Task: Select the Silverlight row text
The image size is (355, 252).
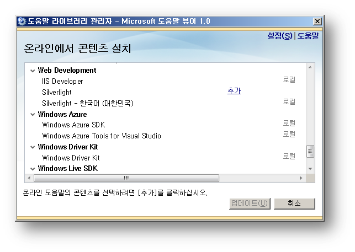Action: pos(57,92)
